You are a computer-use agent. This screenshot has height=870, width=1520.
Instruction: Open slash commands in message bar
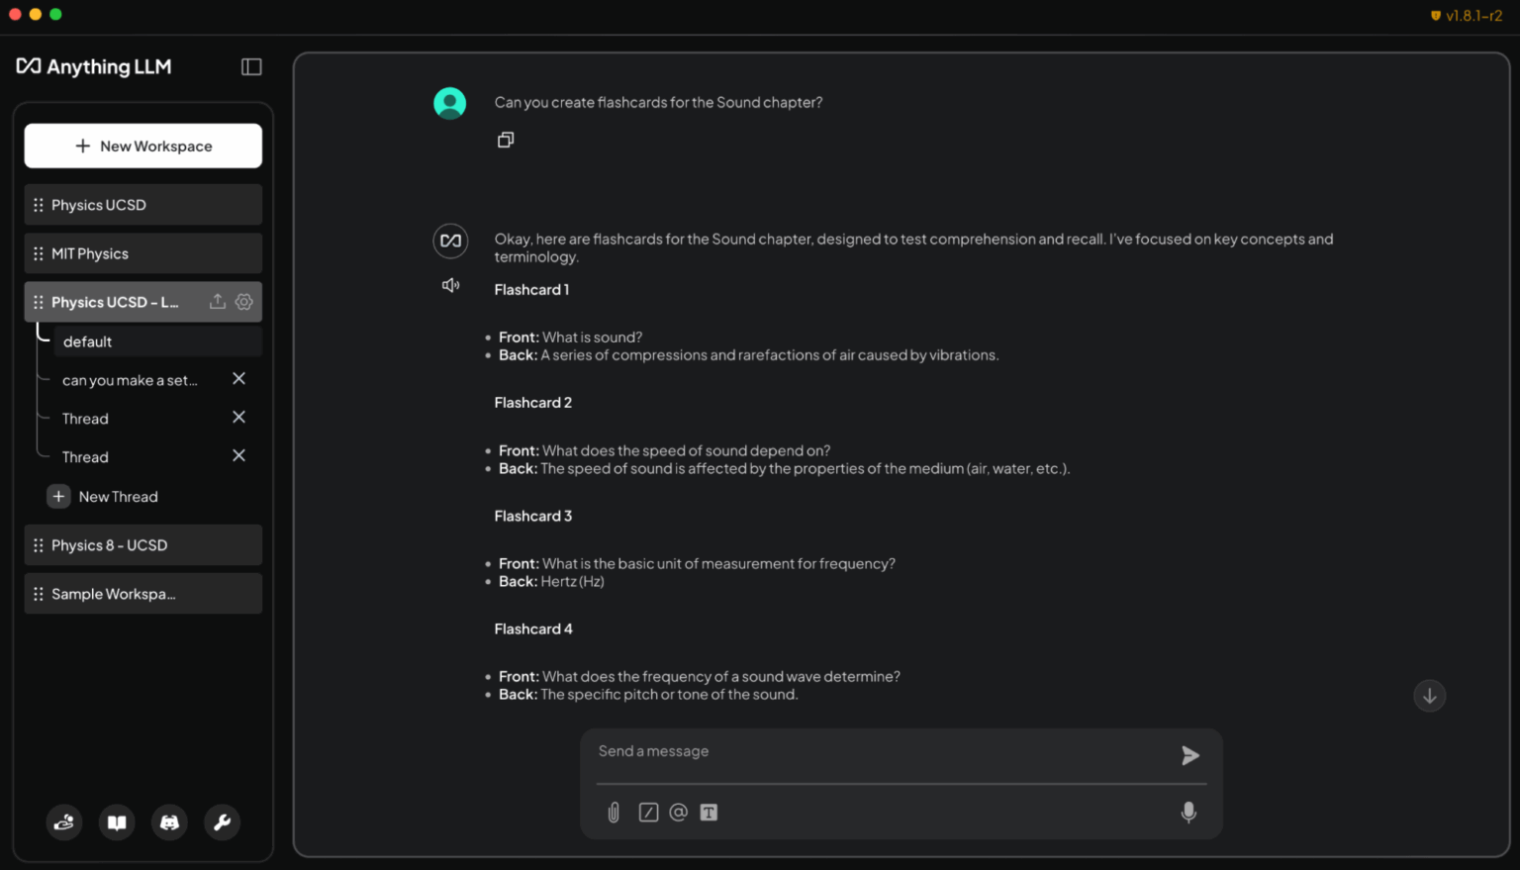pyautogui.click(x=648, y=813)
